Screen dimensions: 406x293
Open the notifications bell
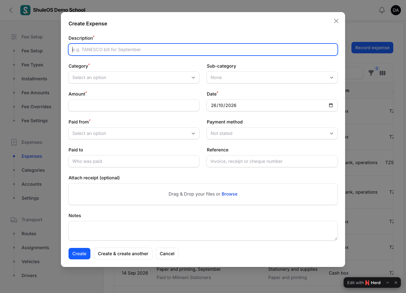pyautogui.click(x=382, y=10)
